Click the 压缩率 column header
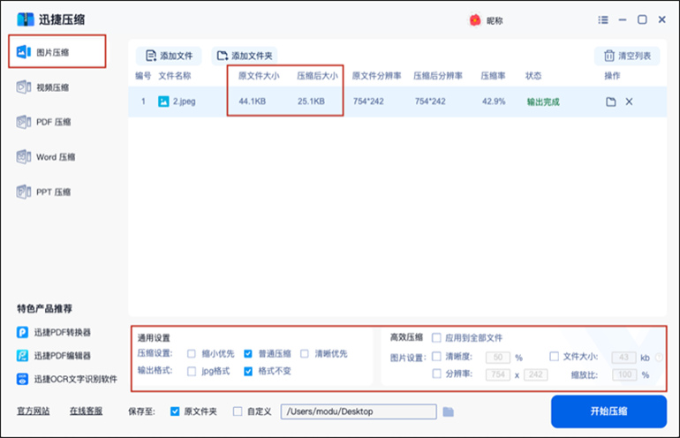 pyautogui.click(x=493, y=76)
